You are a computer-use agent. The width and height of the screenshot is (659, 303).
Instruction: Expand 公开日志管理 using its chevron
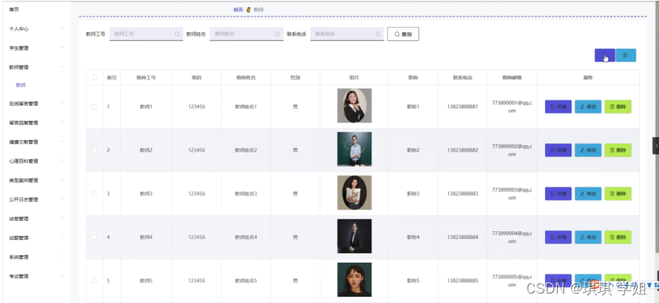(x=62, y=200)
